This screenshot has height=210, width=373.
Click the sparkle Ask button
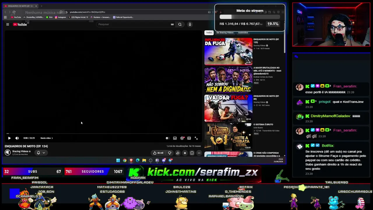point(185,153)
